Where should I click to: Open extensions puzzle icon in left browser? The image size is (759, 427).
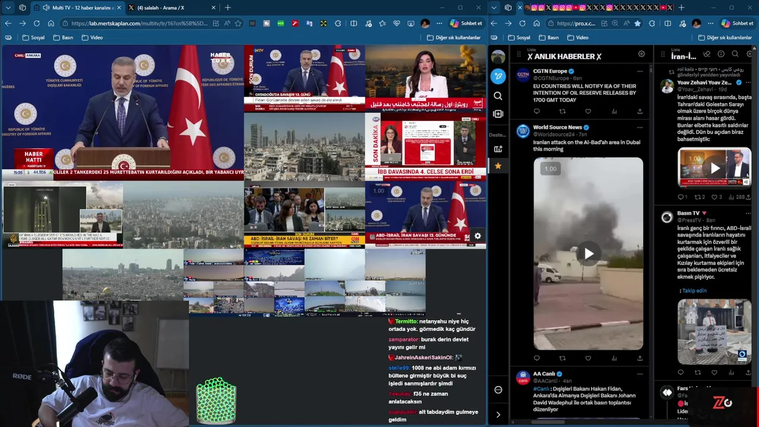click(x=338, y=23)
